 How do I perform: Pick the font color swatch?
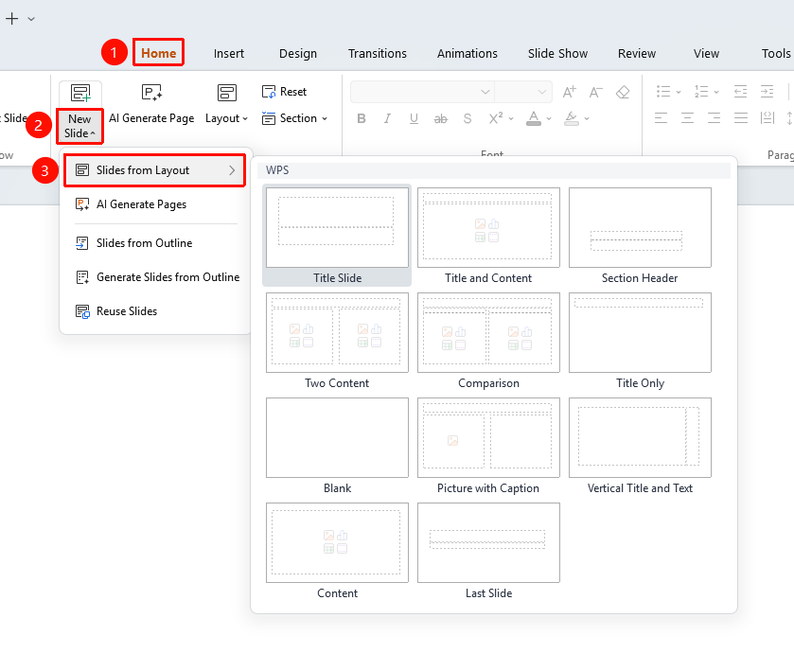(x=533, y=118)
